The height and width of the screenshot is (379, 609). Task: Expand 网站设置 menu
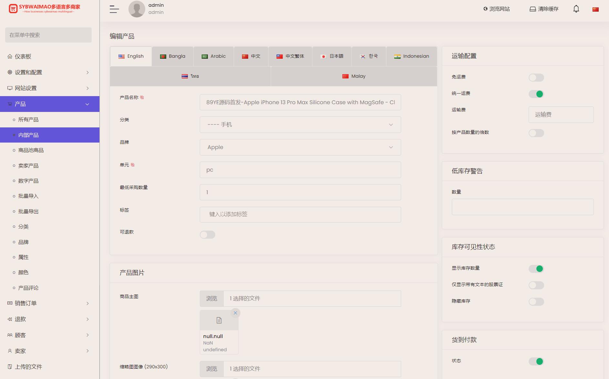pos(50,88)
